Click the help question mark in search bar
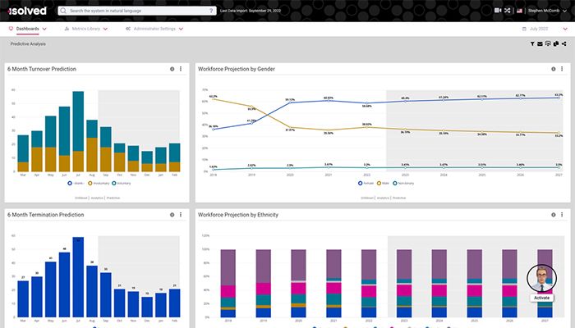This screenshot has height=328, width=575. (213, 11)
